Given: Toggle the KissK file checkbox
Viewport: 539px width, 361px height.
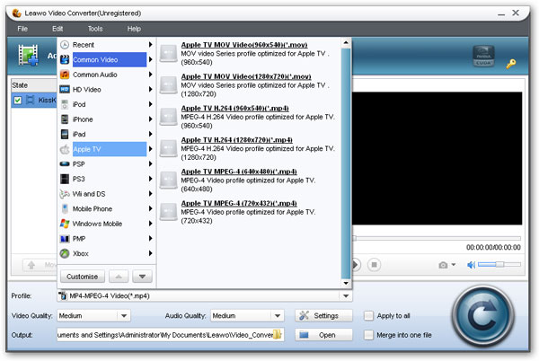Looking at the screenshot, I should click(18, 100).
